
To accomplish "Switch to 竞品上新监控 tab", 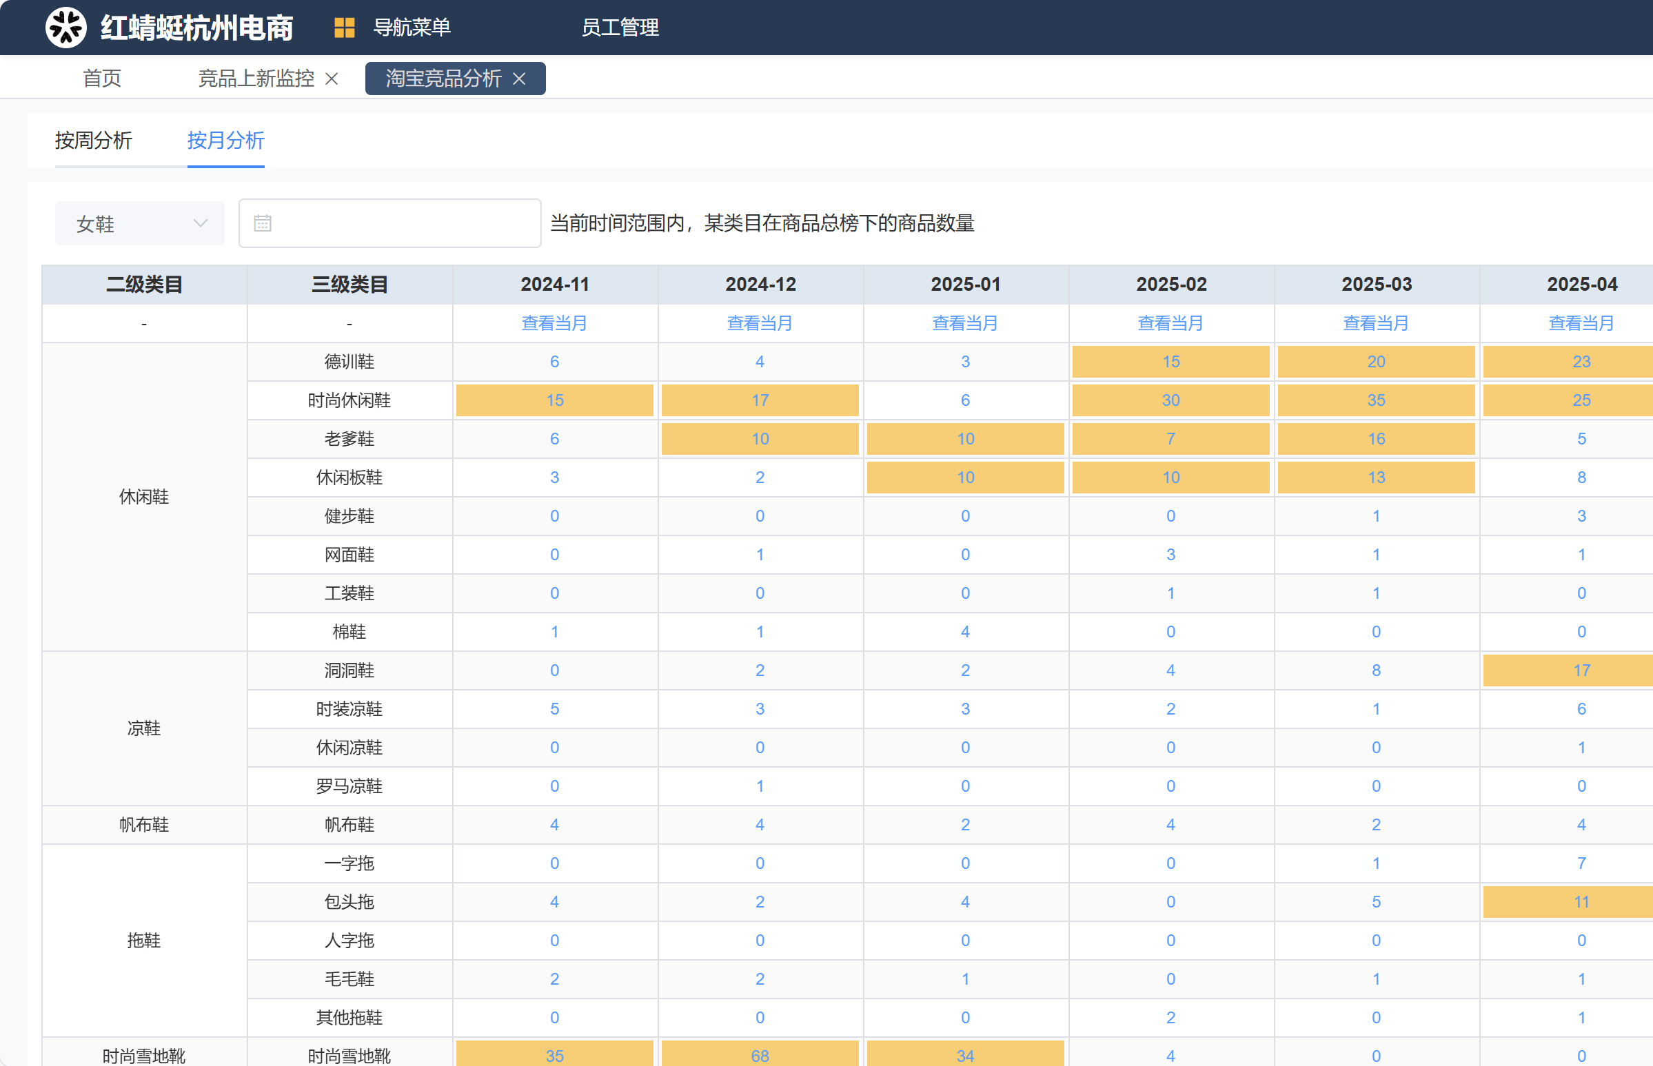I will click(x=256, y=79).
